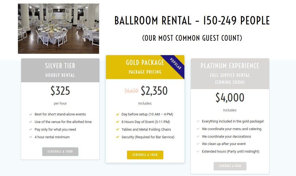
Task: Click checkmark beside Best for short stand-alone events
Action: [x=31, y=114]
